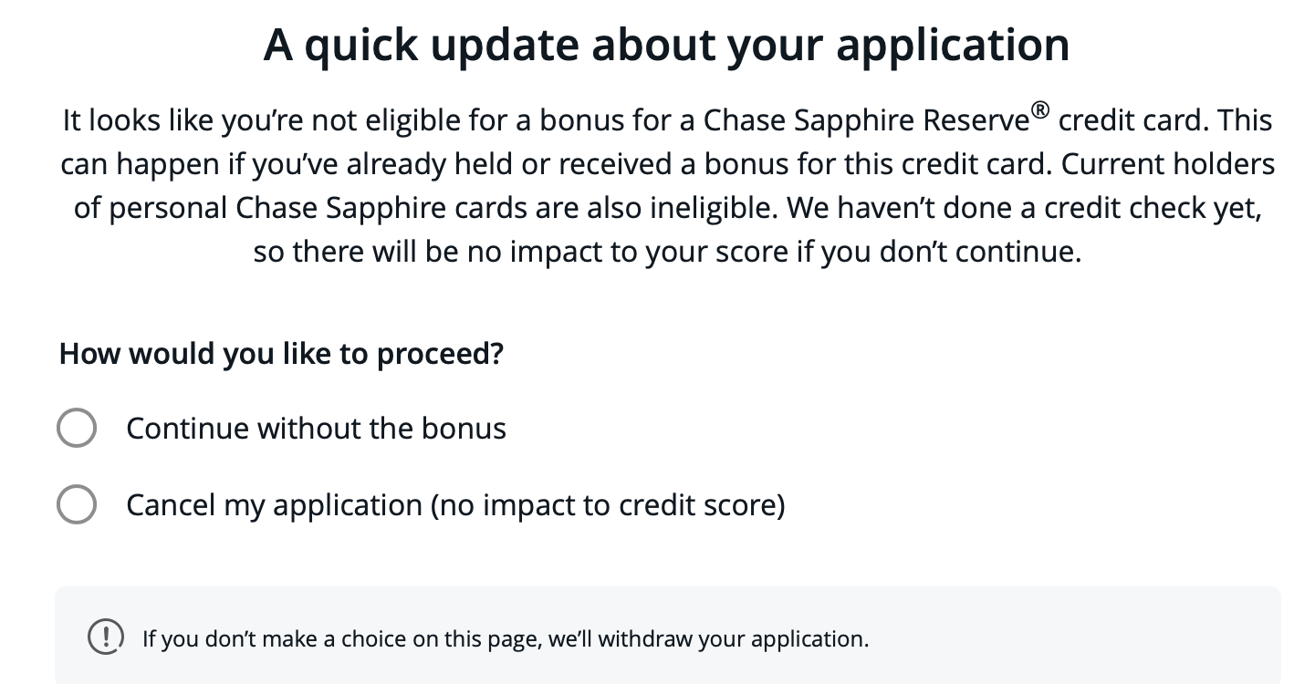Image resolution: width=1294 pixels, height=684 pixels.
Task: Click the eligibility explanation paragraph
Action: (x=666, y=185)
